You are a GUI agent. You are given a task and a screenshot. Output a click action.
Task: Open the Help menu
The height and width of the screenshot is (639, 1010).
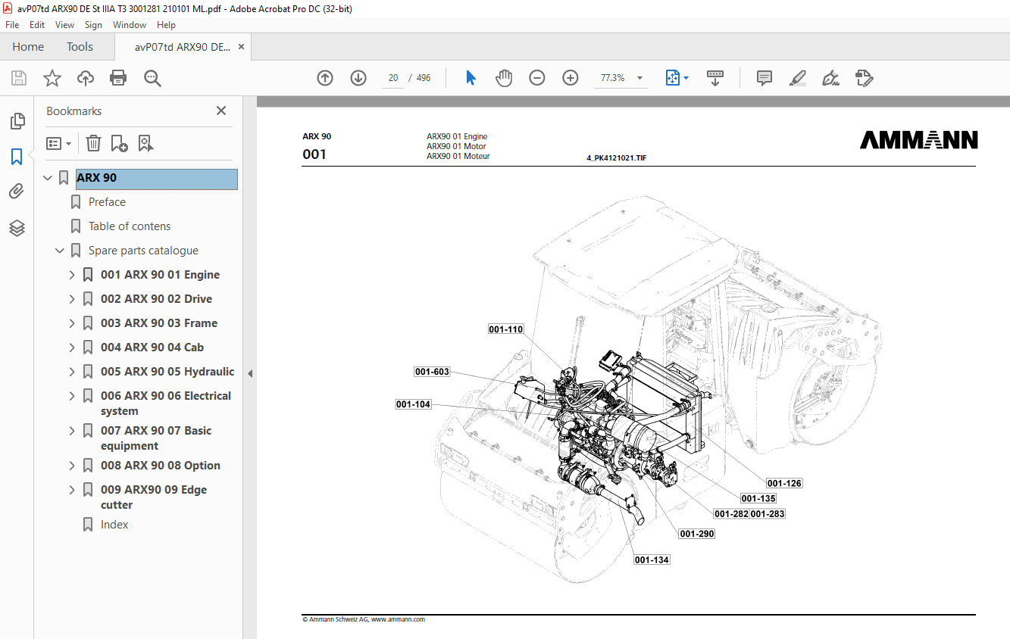pos(166,25)
